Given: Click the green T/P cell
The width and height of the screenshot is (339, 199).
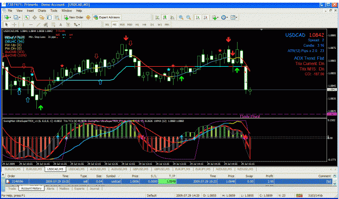Looking at the screenshot, I should click(168, 181).
